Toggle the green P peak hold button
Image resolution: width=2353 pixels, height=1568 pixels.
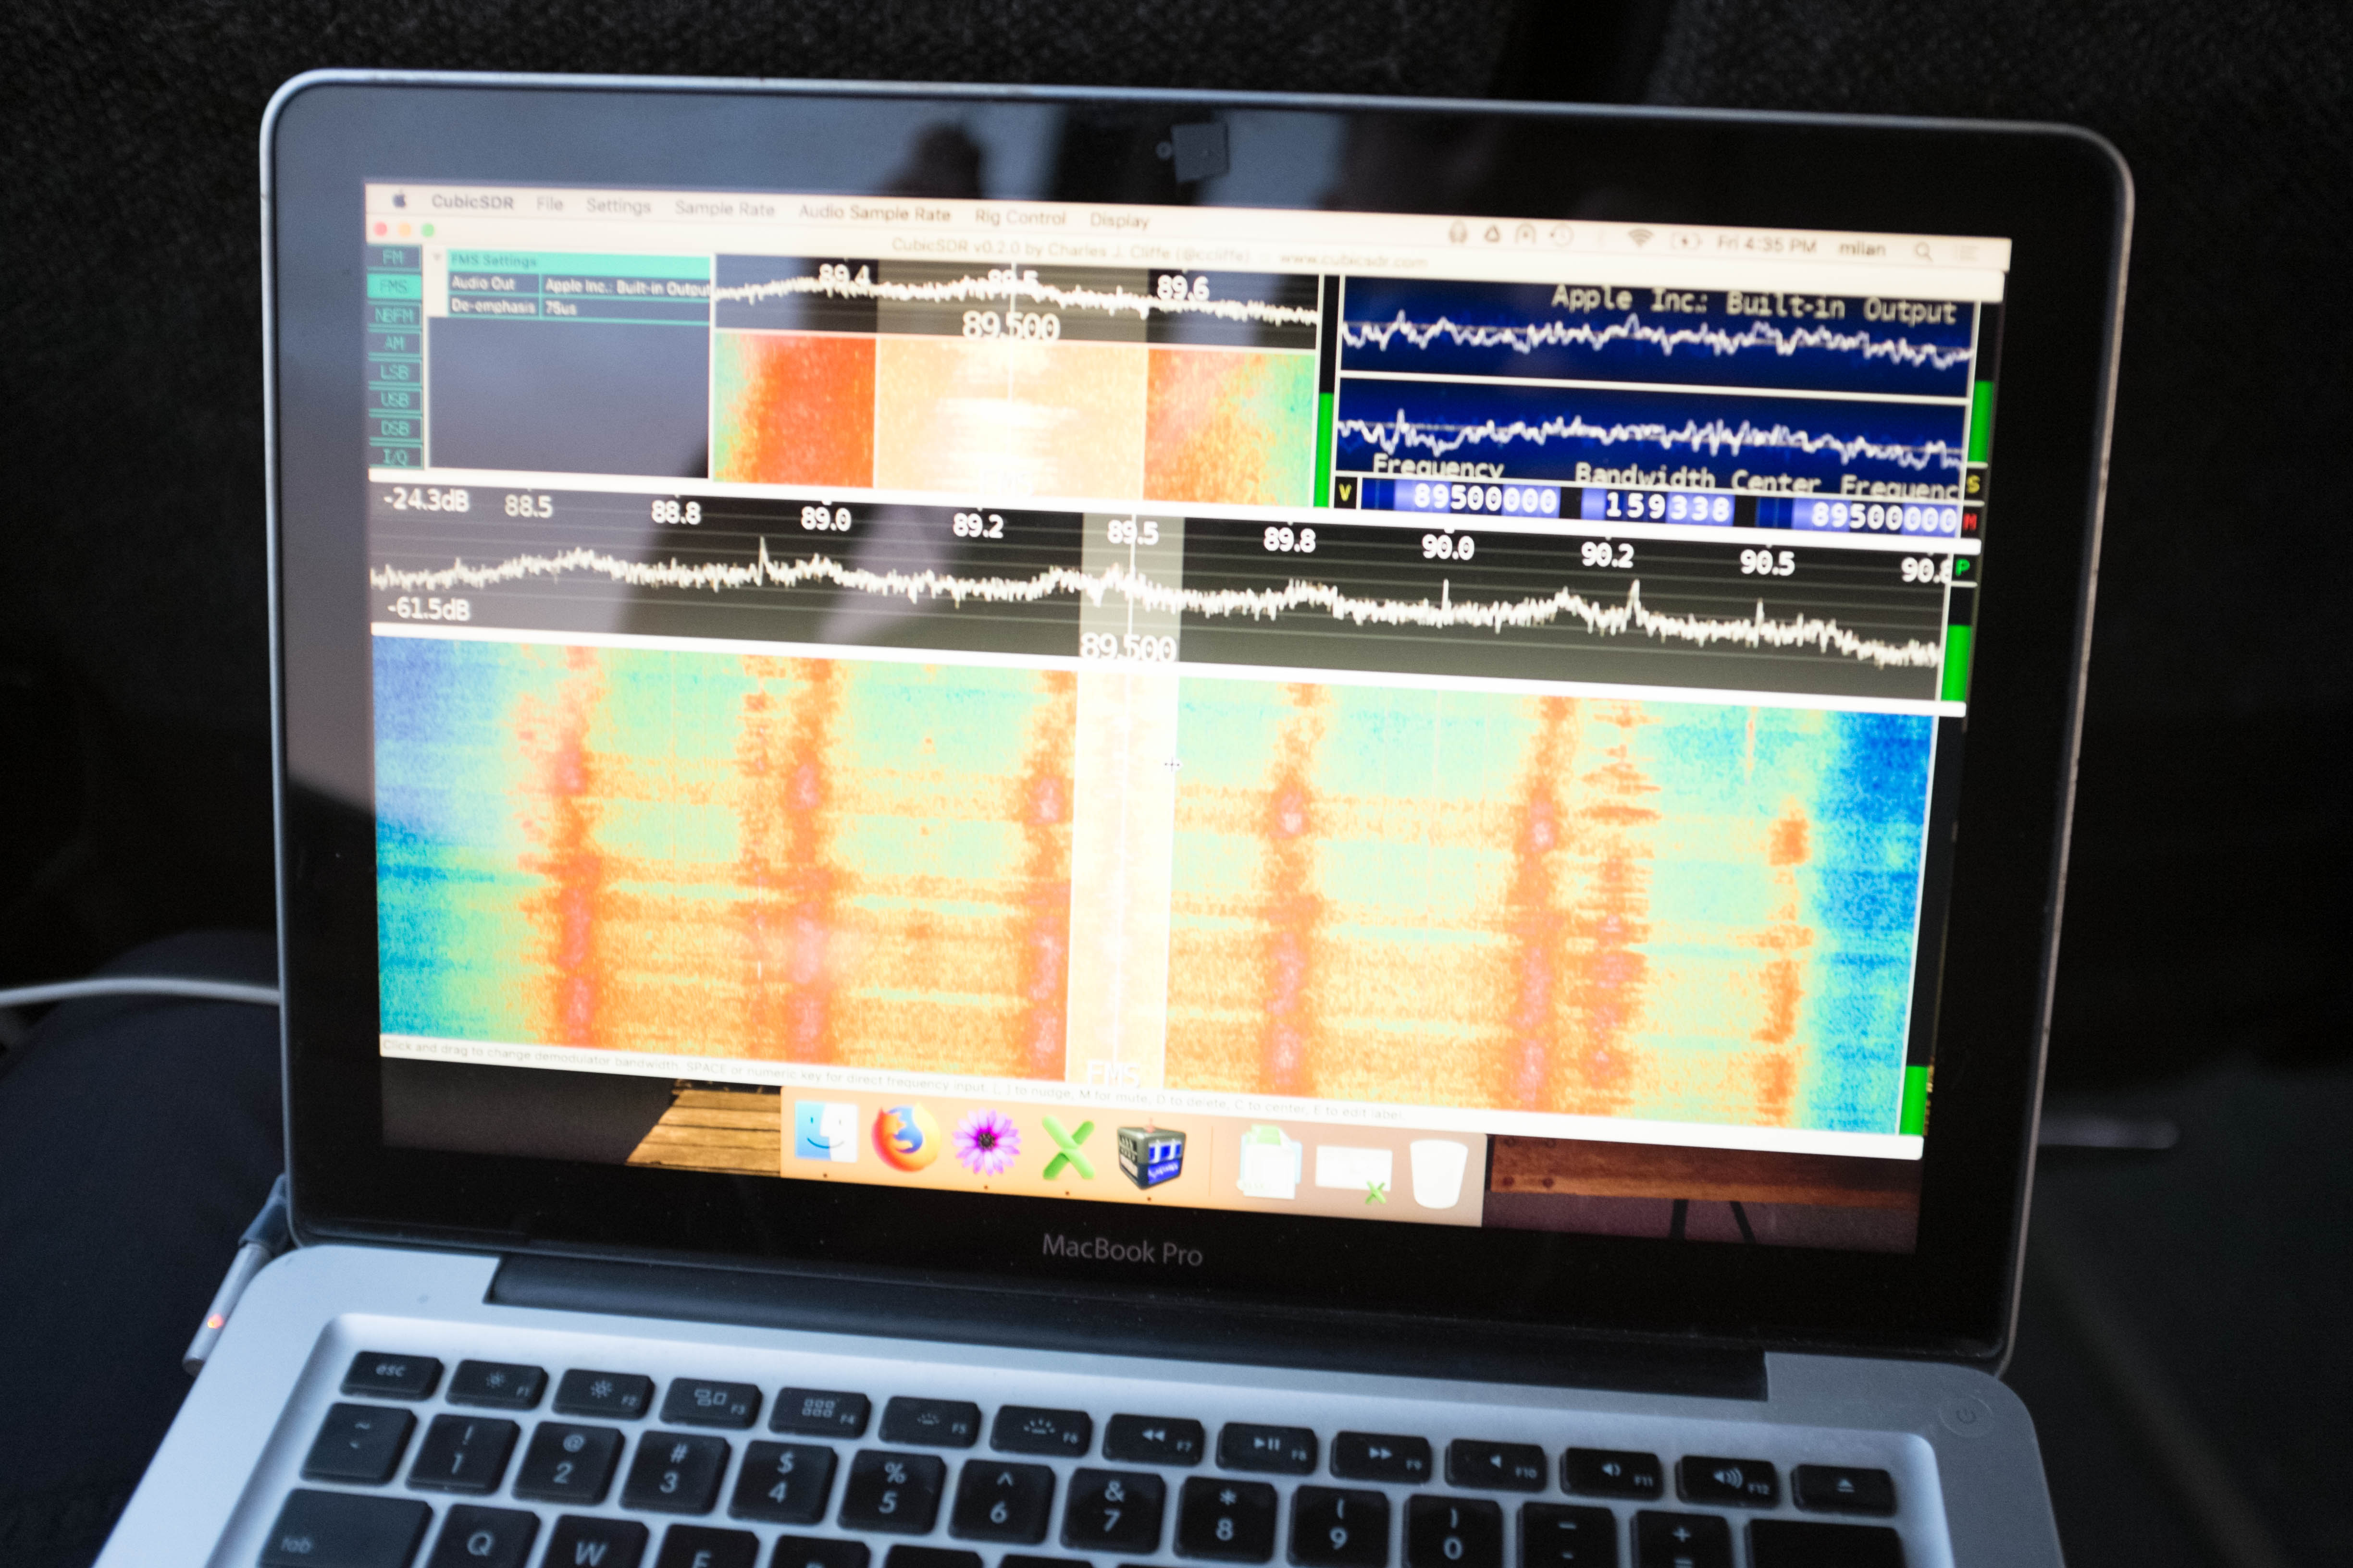(1962, 567)
